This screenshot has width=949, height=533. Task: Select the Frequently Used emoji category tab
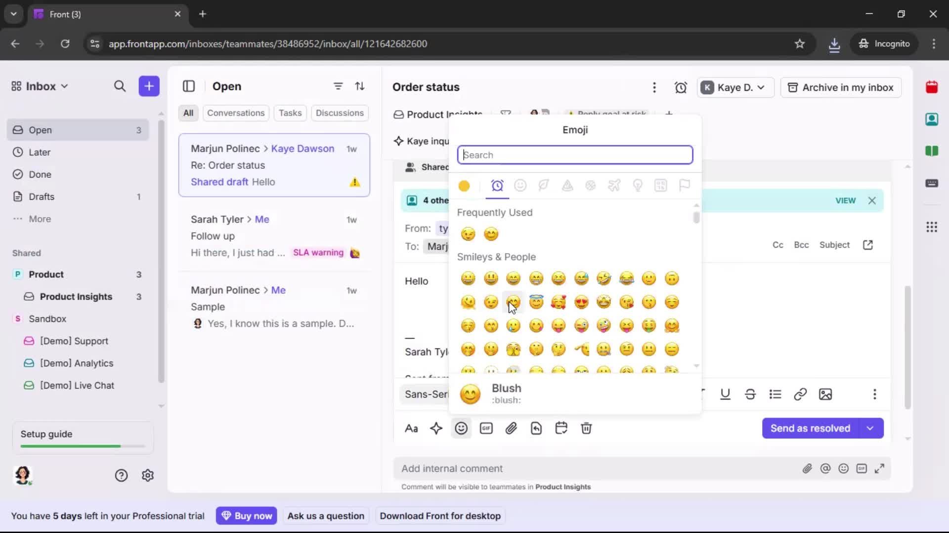(x=497, y=186)
